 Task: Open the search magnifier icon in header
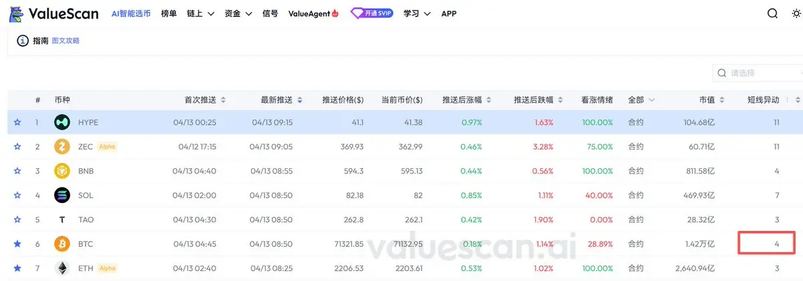click(x=772, y=13)
